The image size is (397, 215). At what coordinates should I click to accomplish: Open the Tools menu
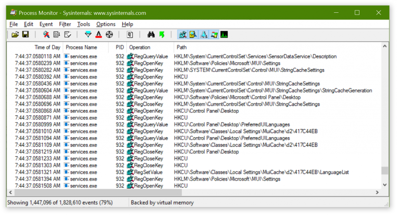[x=84, y=24]
